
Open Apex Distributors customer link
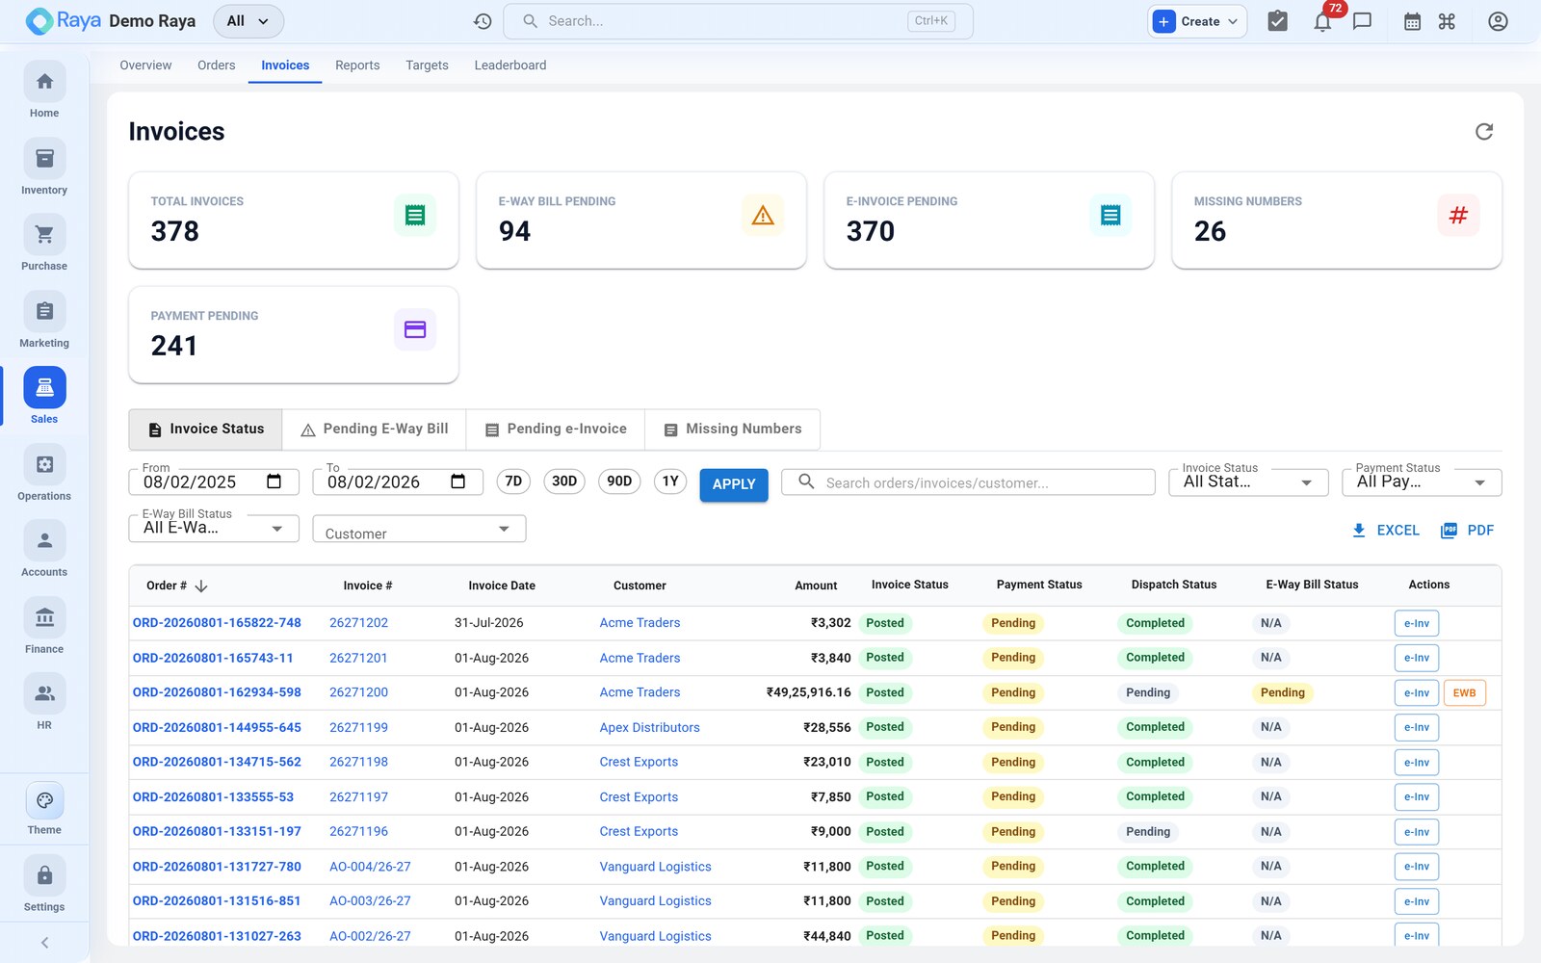(650, 728)
